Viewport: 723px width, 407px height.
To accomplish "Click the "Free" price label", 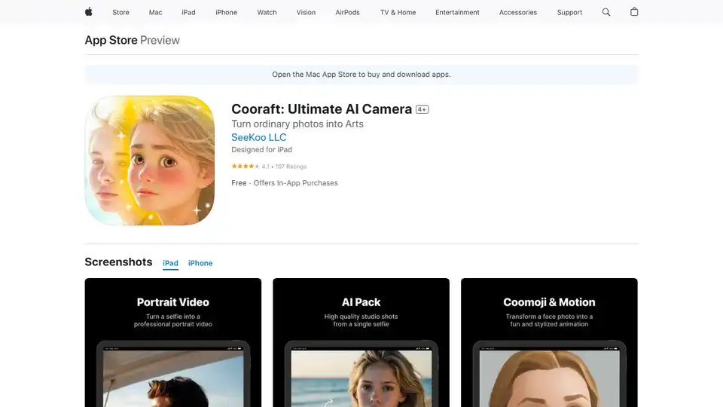I will (239, 182).
